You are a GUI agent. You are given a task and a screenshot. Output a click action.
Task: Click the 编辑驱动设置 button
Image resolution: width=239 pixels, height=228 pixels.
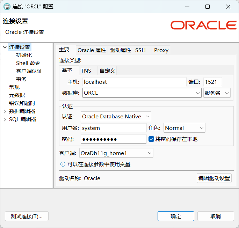(x=214, y=178)
